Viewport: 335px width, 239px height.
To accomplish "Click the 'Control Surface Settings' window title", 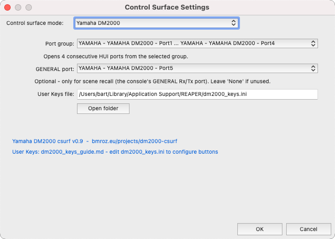I will pos(167,7).
